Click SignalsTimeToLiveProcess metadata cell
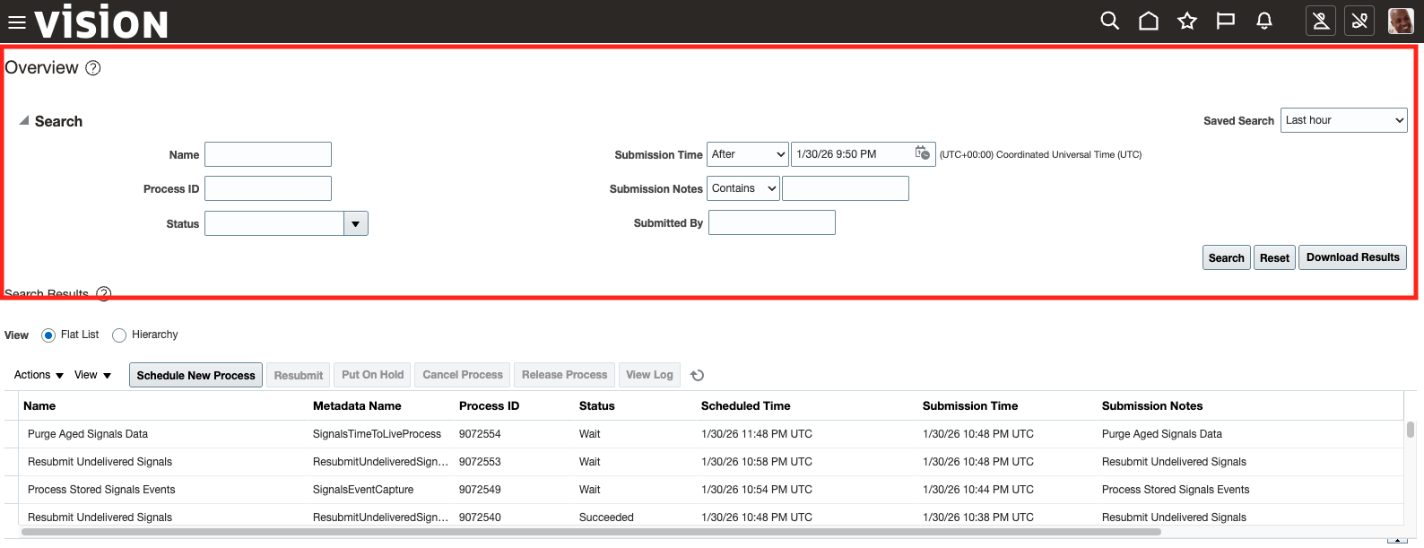Screen dimensions: 1424x548 (377, 434)
